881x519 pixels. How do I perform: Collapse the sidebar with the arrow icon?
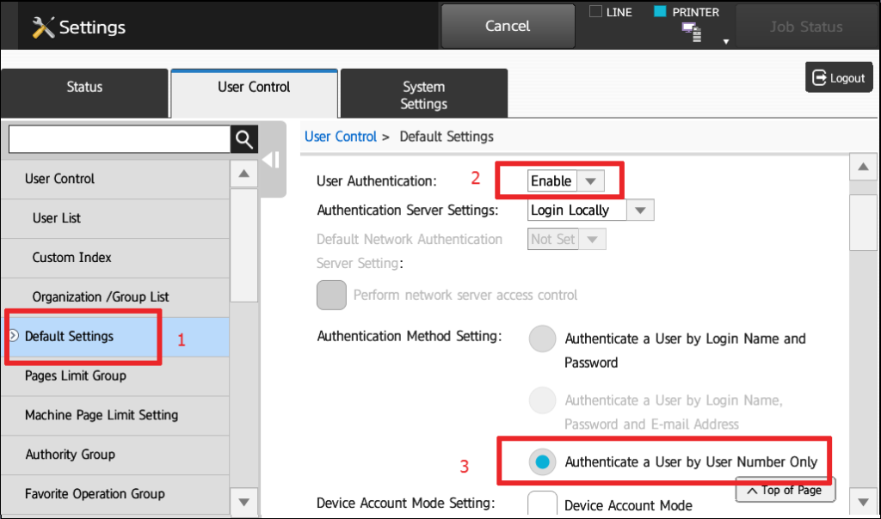[x=269, y=160]
